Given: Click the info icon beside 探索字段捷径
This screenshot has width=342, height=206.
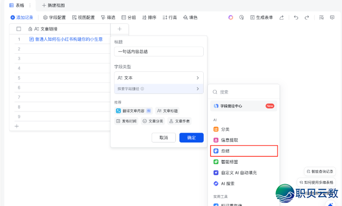Looking at the screenshot, I should point(142,89).
